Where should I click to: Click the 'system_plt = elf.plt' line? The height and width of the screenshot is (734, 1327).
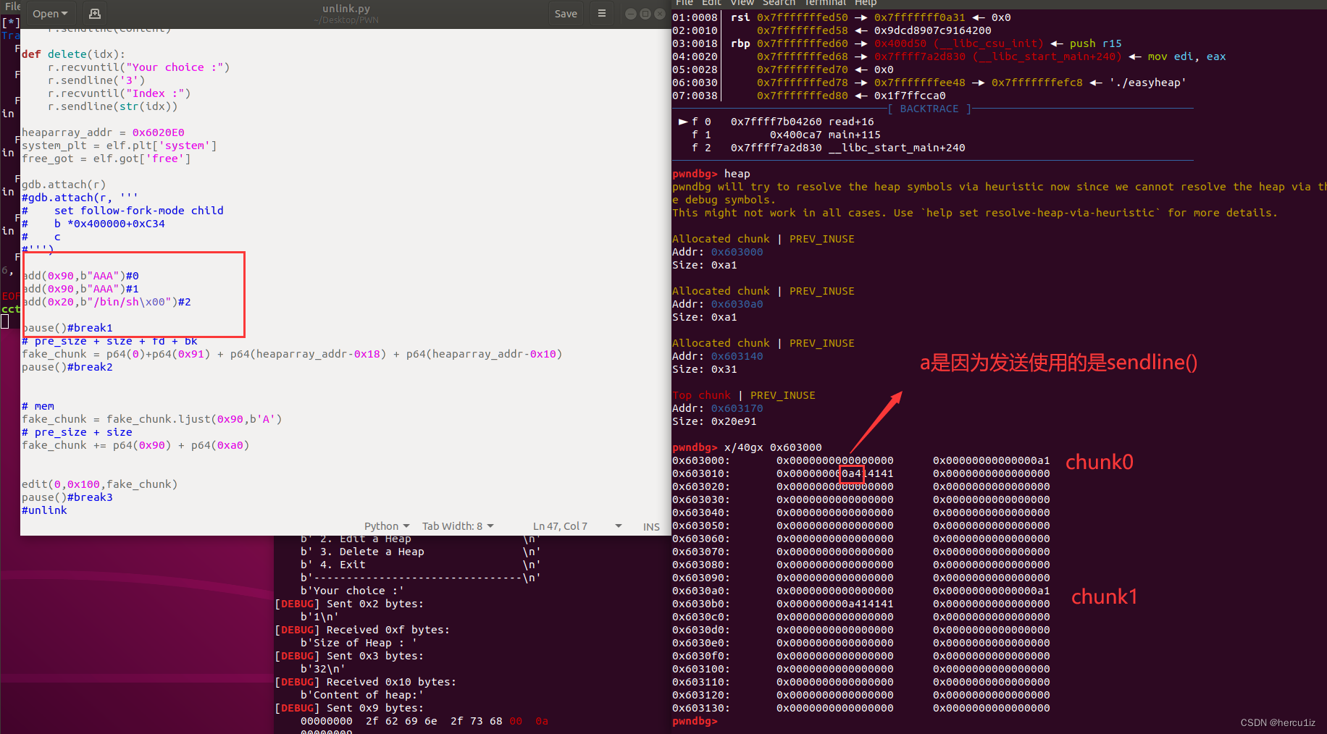point(120,145)
